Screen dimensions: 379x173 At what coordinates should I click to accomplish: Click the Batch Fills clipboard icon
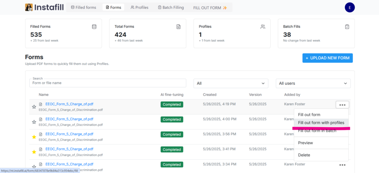[347, 27]
